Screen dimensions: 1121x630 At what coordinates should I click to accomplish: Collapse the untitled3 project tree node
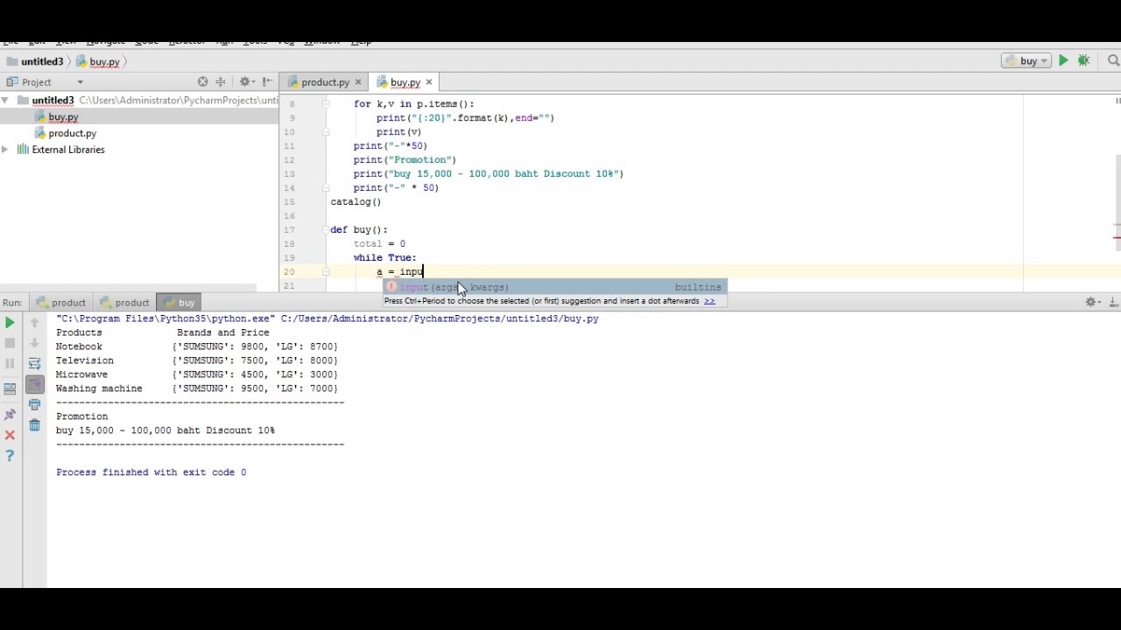[6, 101]
